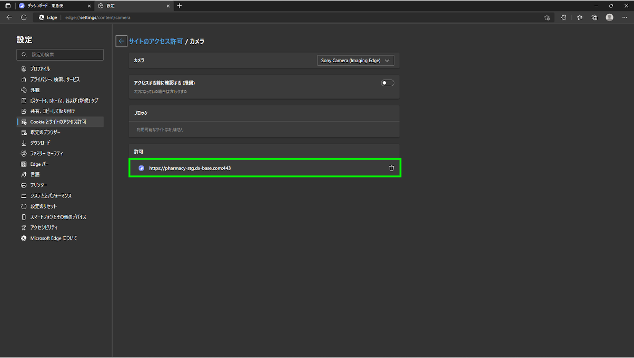
Task: Add this page to favorites star
Action: 547,17
